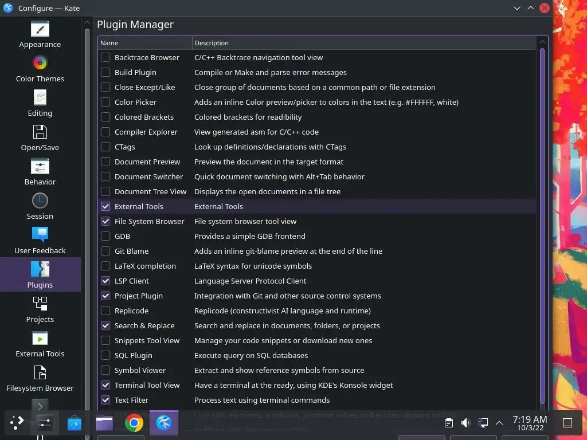Disable the File System Browser plugin
The height and width of the screenshot is (440, 587).
click(x=105, y=221)
